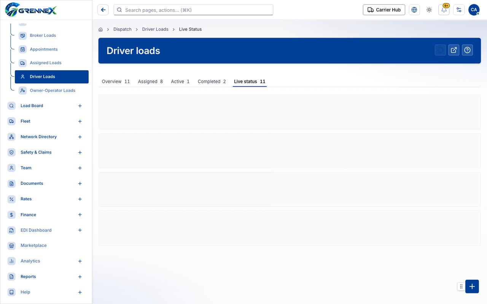Click the Carrier Hub button
This screenshot has height=304, width=487.
coord(384,10)
